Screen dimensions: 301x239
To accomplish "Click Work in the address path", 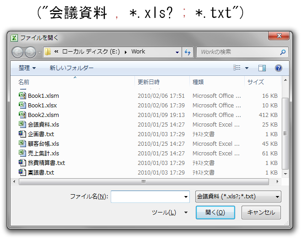I will click(138, 52).
